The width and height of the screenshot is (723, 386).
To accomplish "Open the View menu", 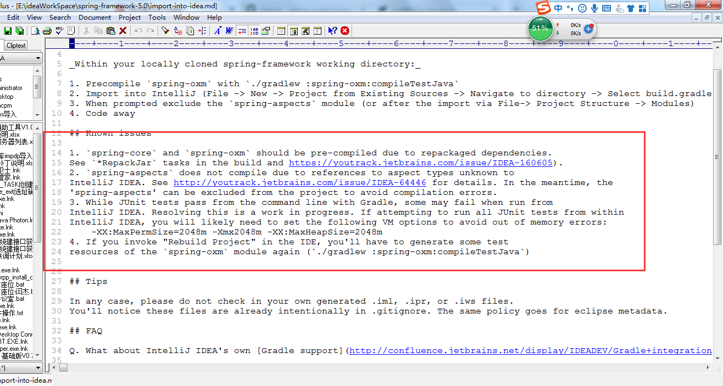I will 34,17.
